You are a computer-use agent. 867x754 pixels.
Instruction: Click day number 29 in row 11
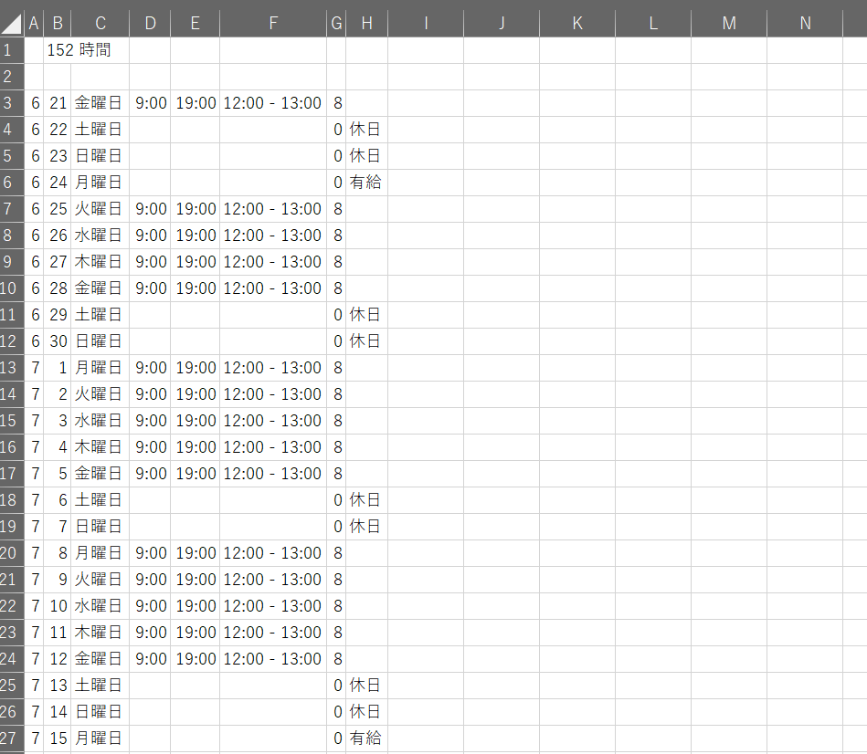click(58, 315)
